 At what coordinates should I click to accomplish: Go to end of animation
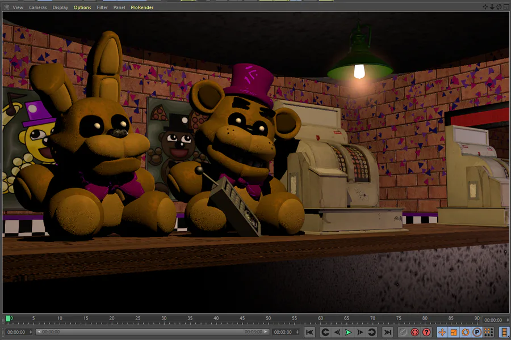coord(387,332)
